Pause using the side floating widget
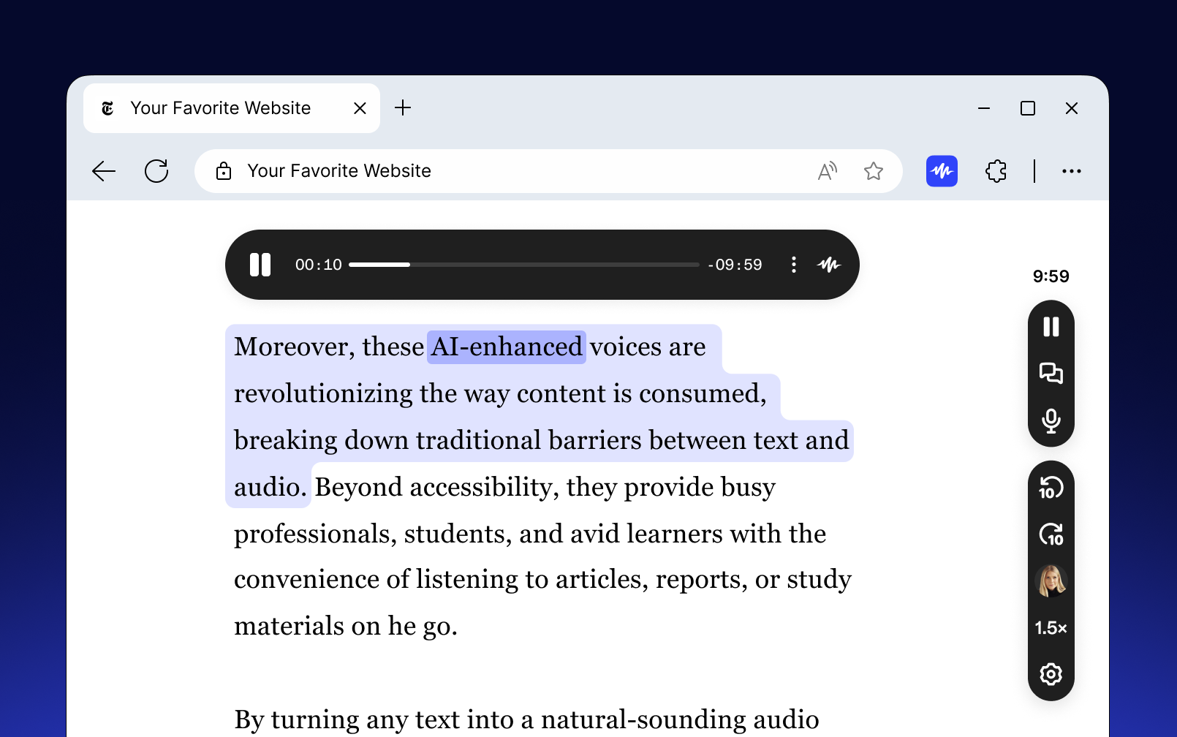Screen dimensions: 1177x737 1051,327
